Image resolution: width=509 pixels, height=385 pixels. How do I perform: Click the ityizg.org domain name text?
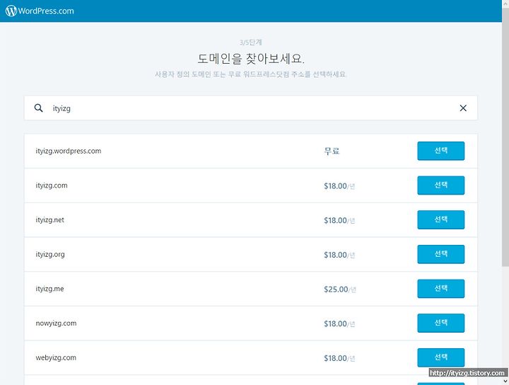pos(50,254)
